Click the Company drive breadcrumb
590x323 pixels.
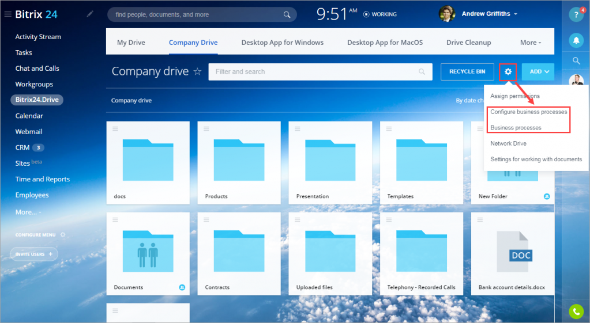[x=131, y=100]
